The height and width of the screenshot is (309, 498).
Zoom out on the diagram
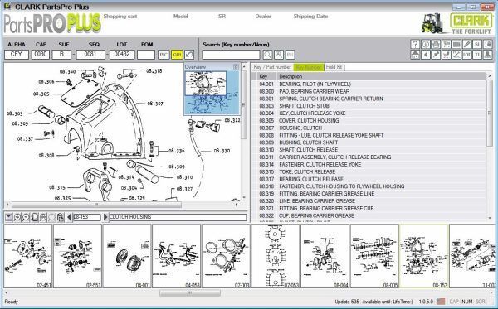(x=26, y=217)
